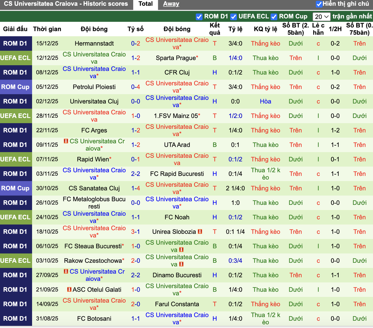Click the red card icon in the Rakow Czestochowa row
Viewport: 373px width, 328px height.
pyautogui.click(x=181, y=264)
